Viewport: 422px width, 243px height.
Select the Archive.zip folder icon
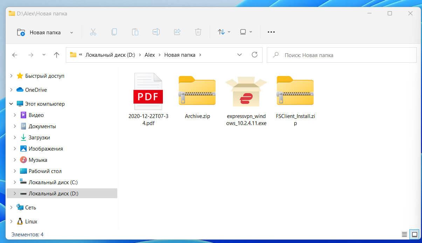click(197, 90)
